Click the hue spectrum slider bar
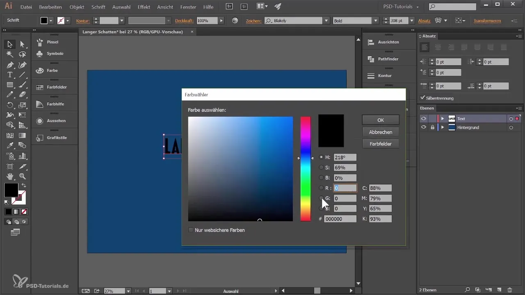 tap(306, 169)
